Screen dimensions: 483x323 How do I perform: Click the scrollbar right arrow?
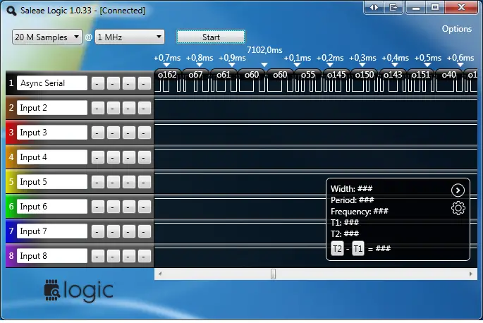click(x=471, y=274)
